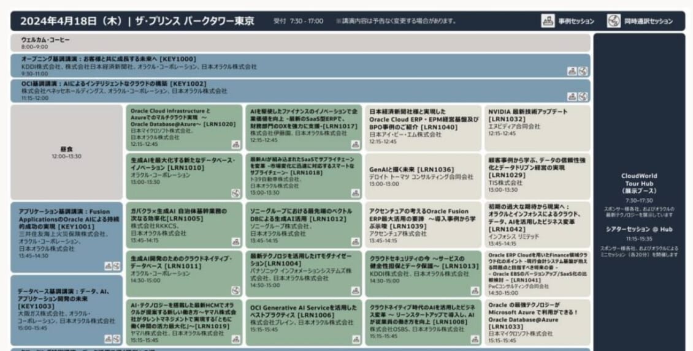Click case-study icon on LRN1013 card

coord(475,290)
